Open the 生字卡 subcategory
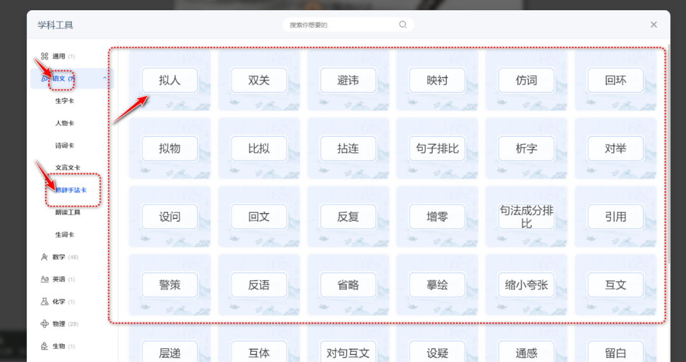The image size is (686, 362). (64, 100)
